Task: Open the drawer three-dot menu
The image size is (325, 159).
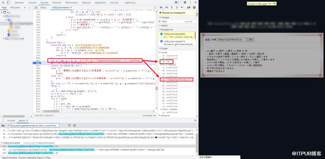Action: [3, 121]
